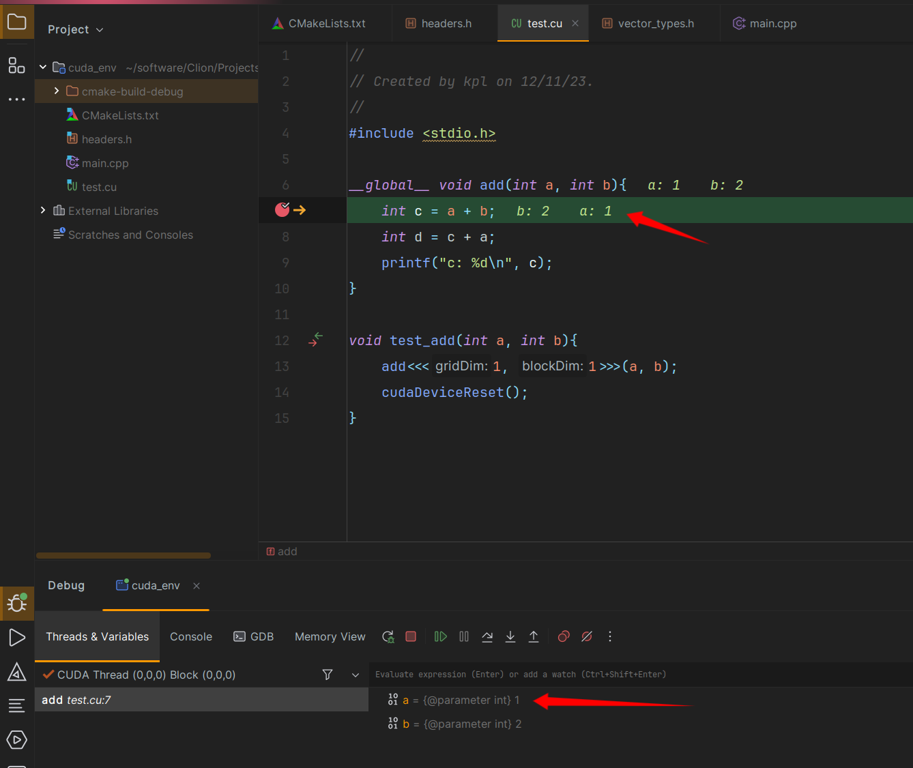Focus the Evaluate expression input field
The image size is (913, 768).
(x=640, y=675)
